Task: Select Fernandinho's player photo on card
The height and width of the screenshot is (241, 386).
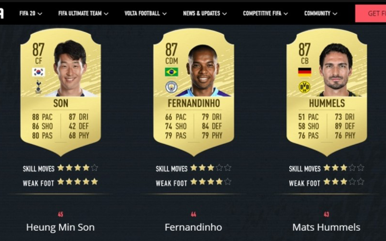Action: tap(203, 70)
